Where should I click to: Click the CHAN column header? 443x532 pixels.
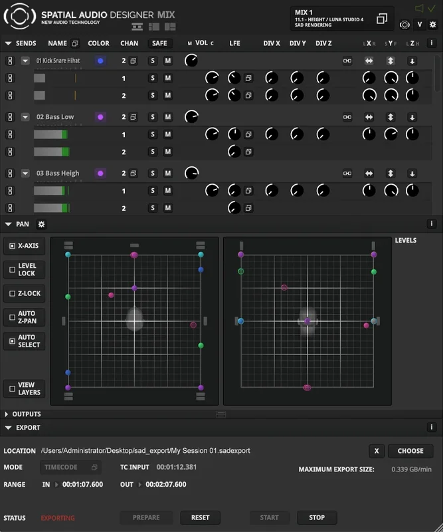tap(129, 43)
